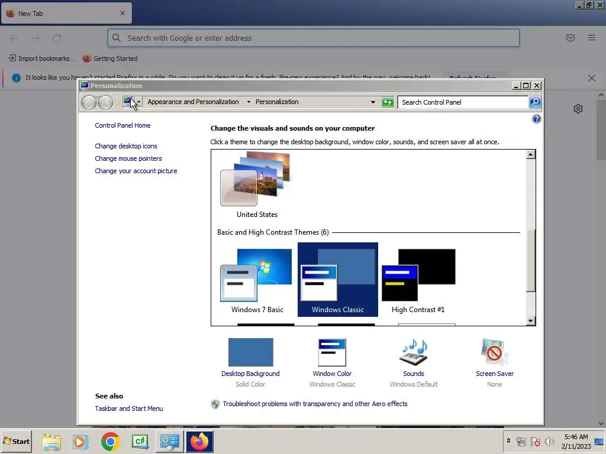Viewport: 606px width, 454px height.
Task: Select the Windows Classic theme
Action: [338, 280]
